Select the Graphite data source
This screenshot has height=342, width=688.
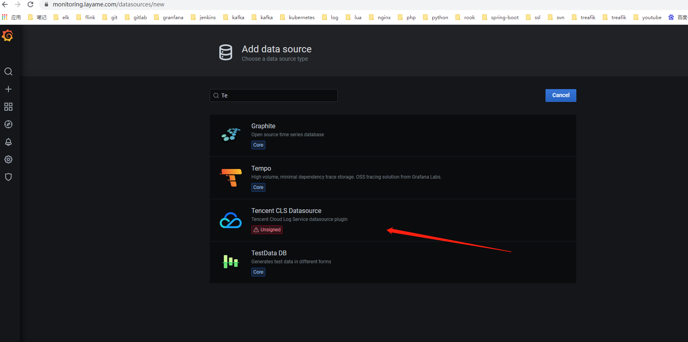[x=393, y=135]
